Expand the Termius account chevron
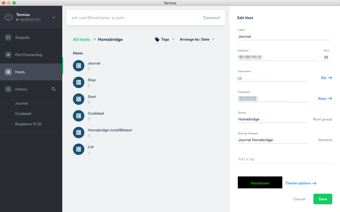This screenshot has height=212, width=340. point(54,18)
